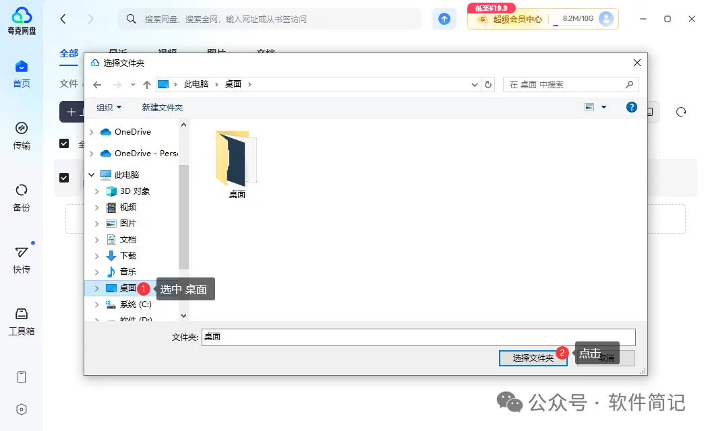
Task: Click the 选择文件夹 button
Action: click(533, 358)
